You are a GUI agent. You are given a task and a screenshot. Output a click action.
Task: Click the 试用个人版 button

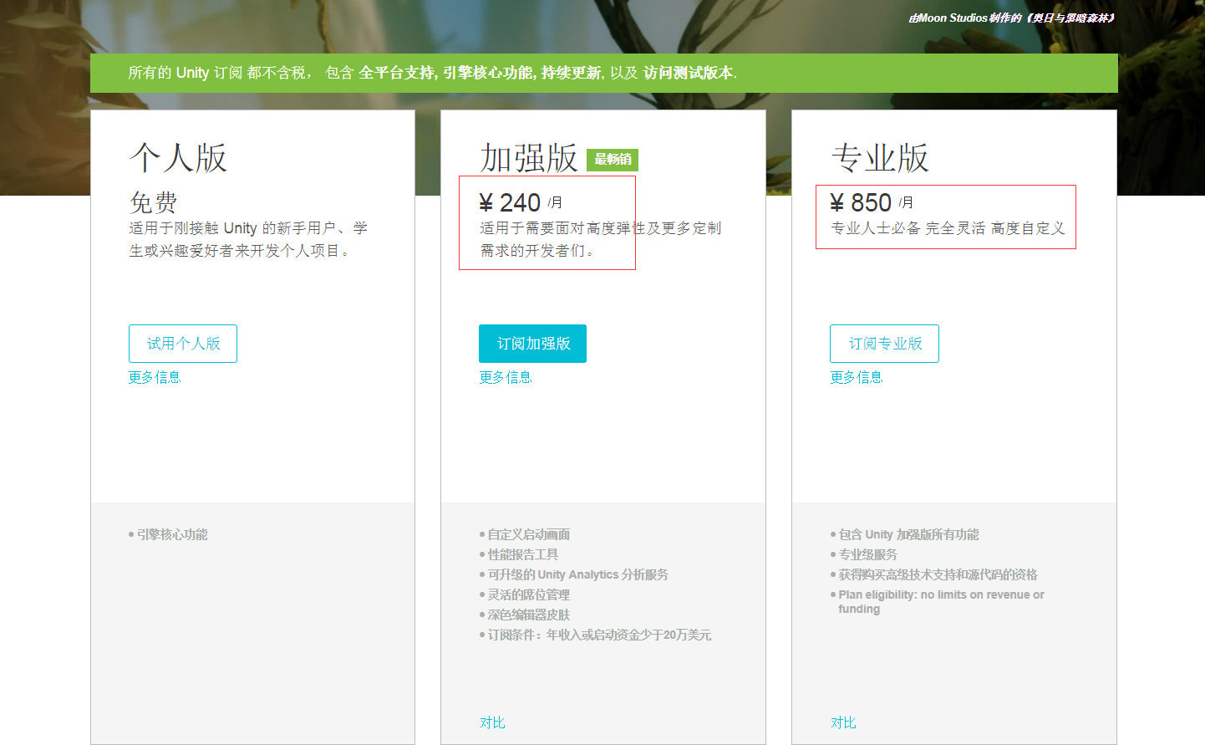point(183,344)
